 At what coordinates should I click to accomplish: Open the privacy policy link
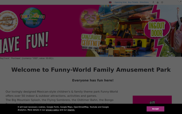[x=52, y=110]
